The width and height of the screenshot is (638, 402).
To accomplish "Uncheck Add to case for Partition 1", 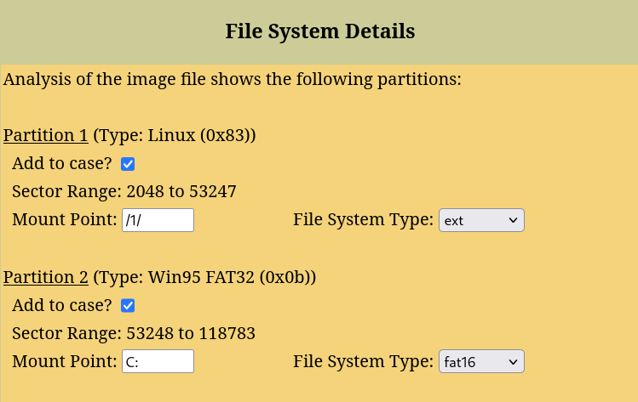I will click(128, 164).
